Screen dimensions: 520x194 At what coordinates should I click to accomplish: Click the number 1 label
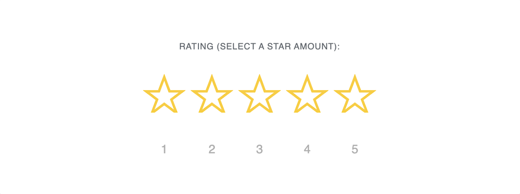coord(164,150)
